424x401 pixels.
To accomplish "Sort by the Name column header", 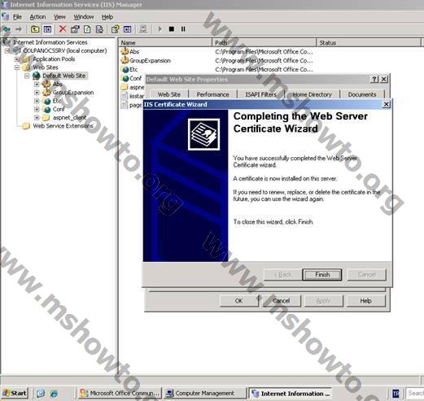I will pos(165,42).
